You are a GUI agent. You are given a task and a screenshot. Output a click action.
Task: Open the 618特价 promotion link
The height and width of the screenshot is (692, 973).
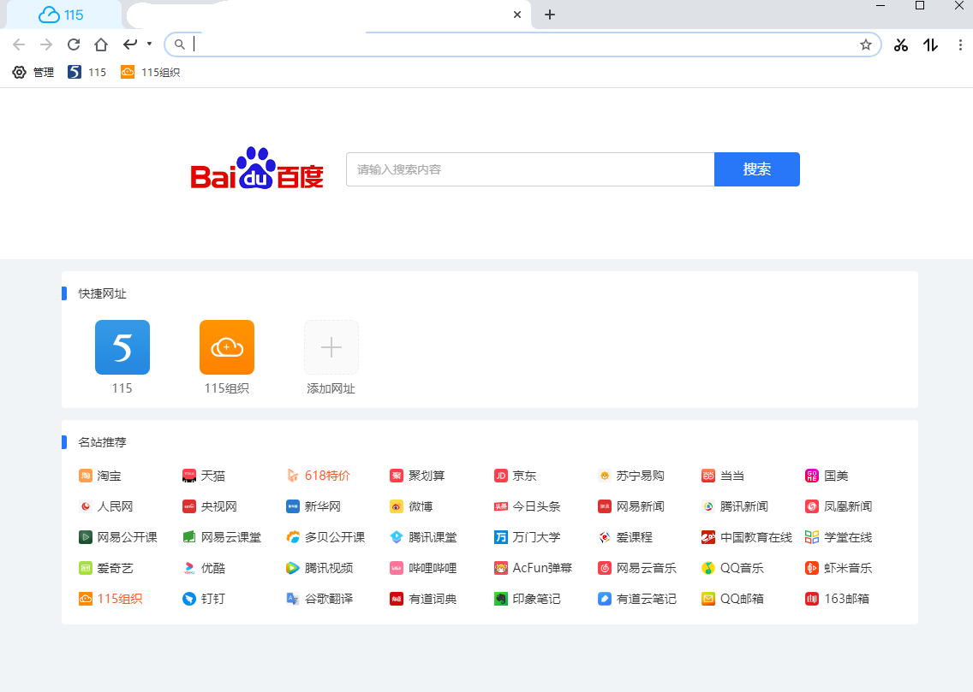coord(319,476)
